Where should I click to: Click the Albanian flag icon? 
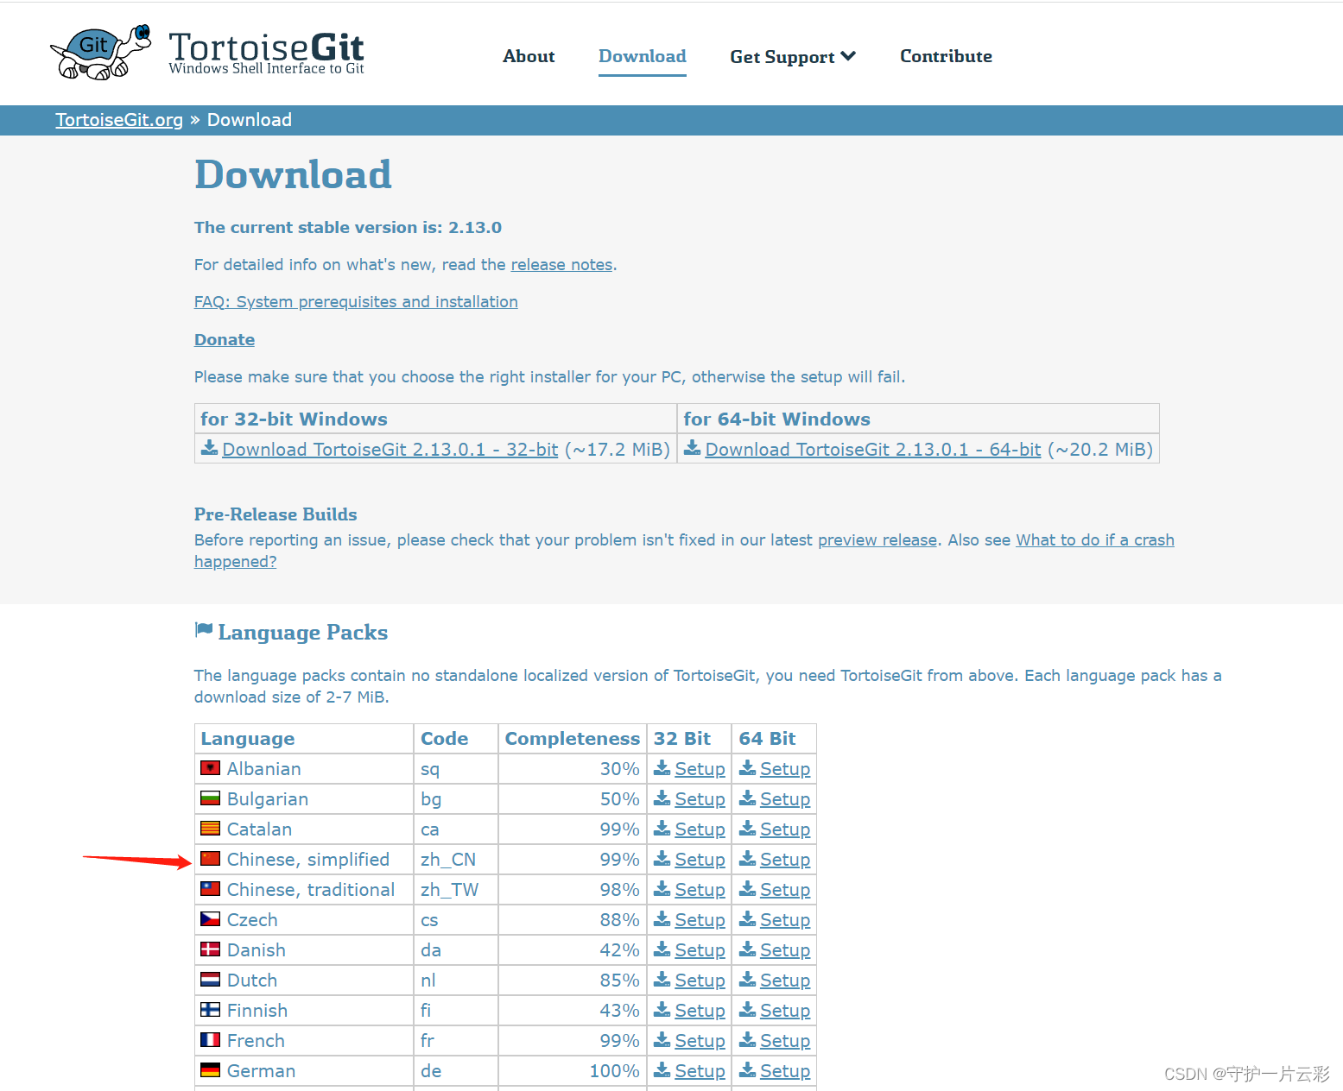point(210,767)
